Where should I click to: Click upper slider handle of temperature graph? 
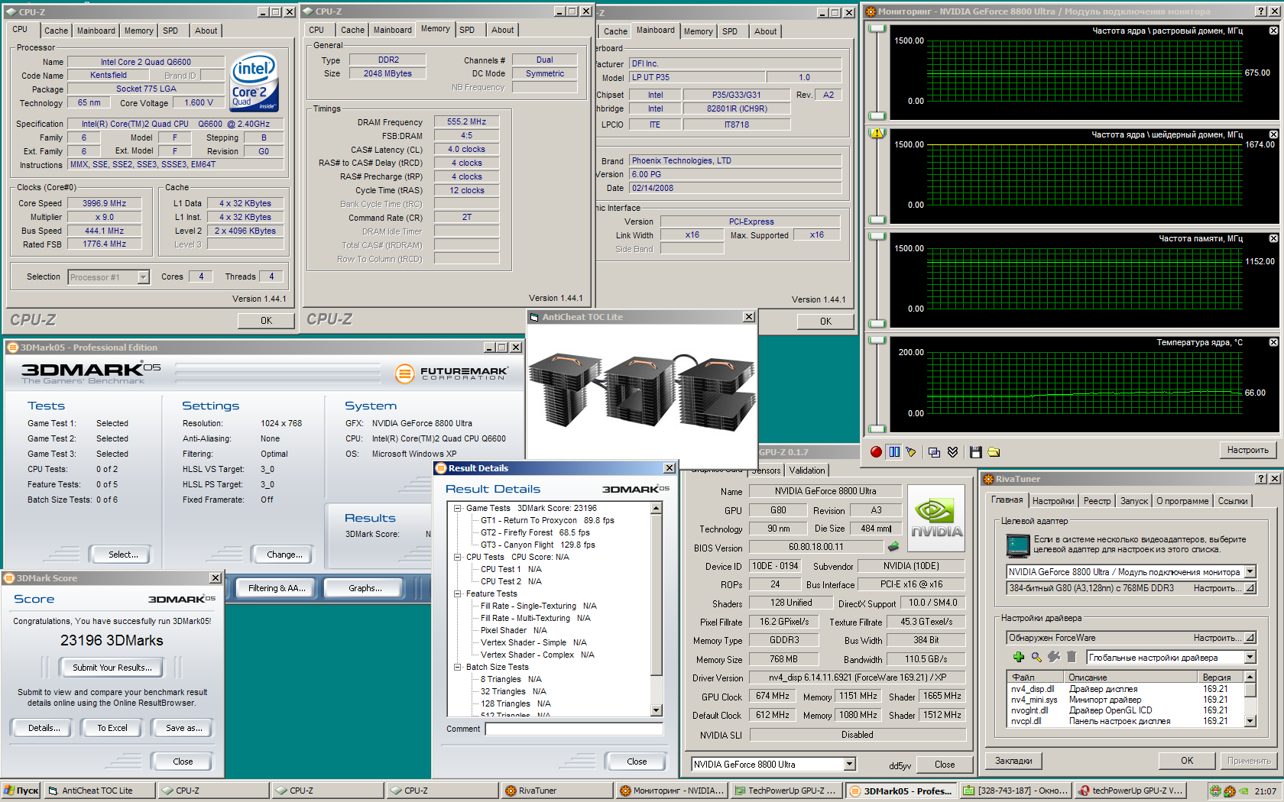click(877, 340)
